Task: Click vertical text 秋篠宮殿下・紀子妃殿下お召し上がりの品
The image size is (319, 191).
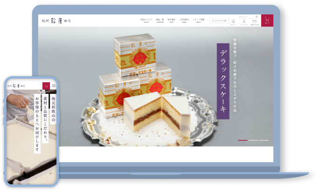Action: (235, 75)
